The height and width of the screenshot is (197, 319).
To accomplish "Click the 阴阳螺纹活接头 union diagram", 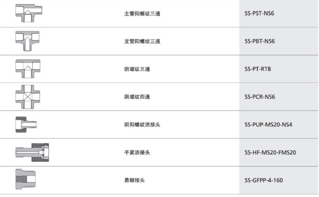I will 26,124.
